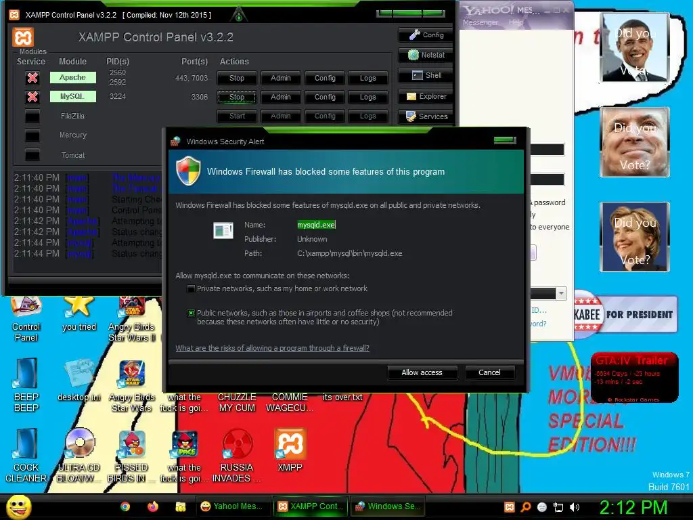Click Allow access in the Security Alert
693x520 pixels.
click(422, 373)
